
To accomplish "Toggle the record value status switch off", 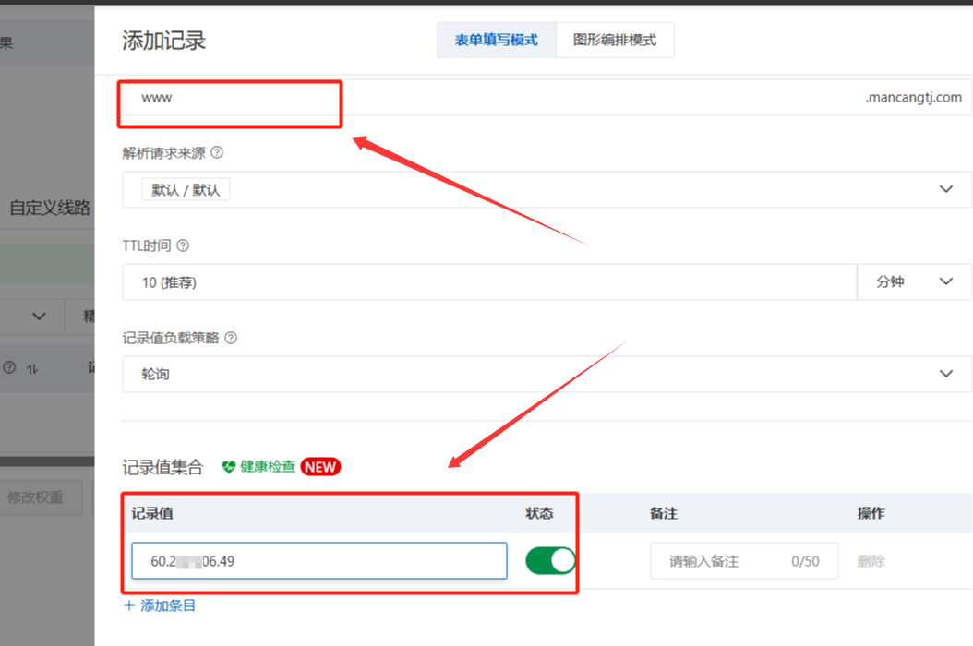I will click(550, 560).
